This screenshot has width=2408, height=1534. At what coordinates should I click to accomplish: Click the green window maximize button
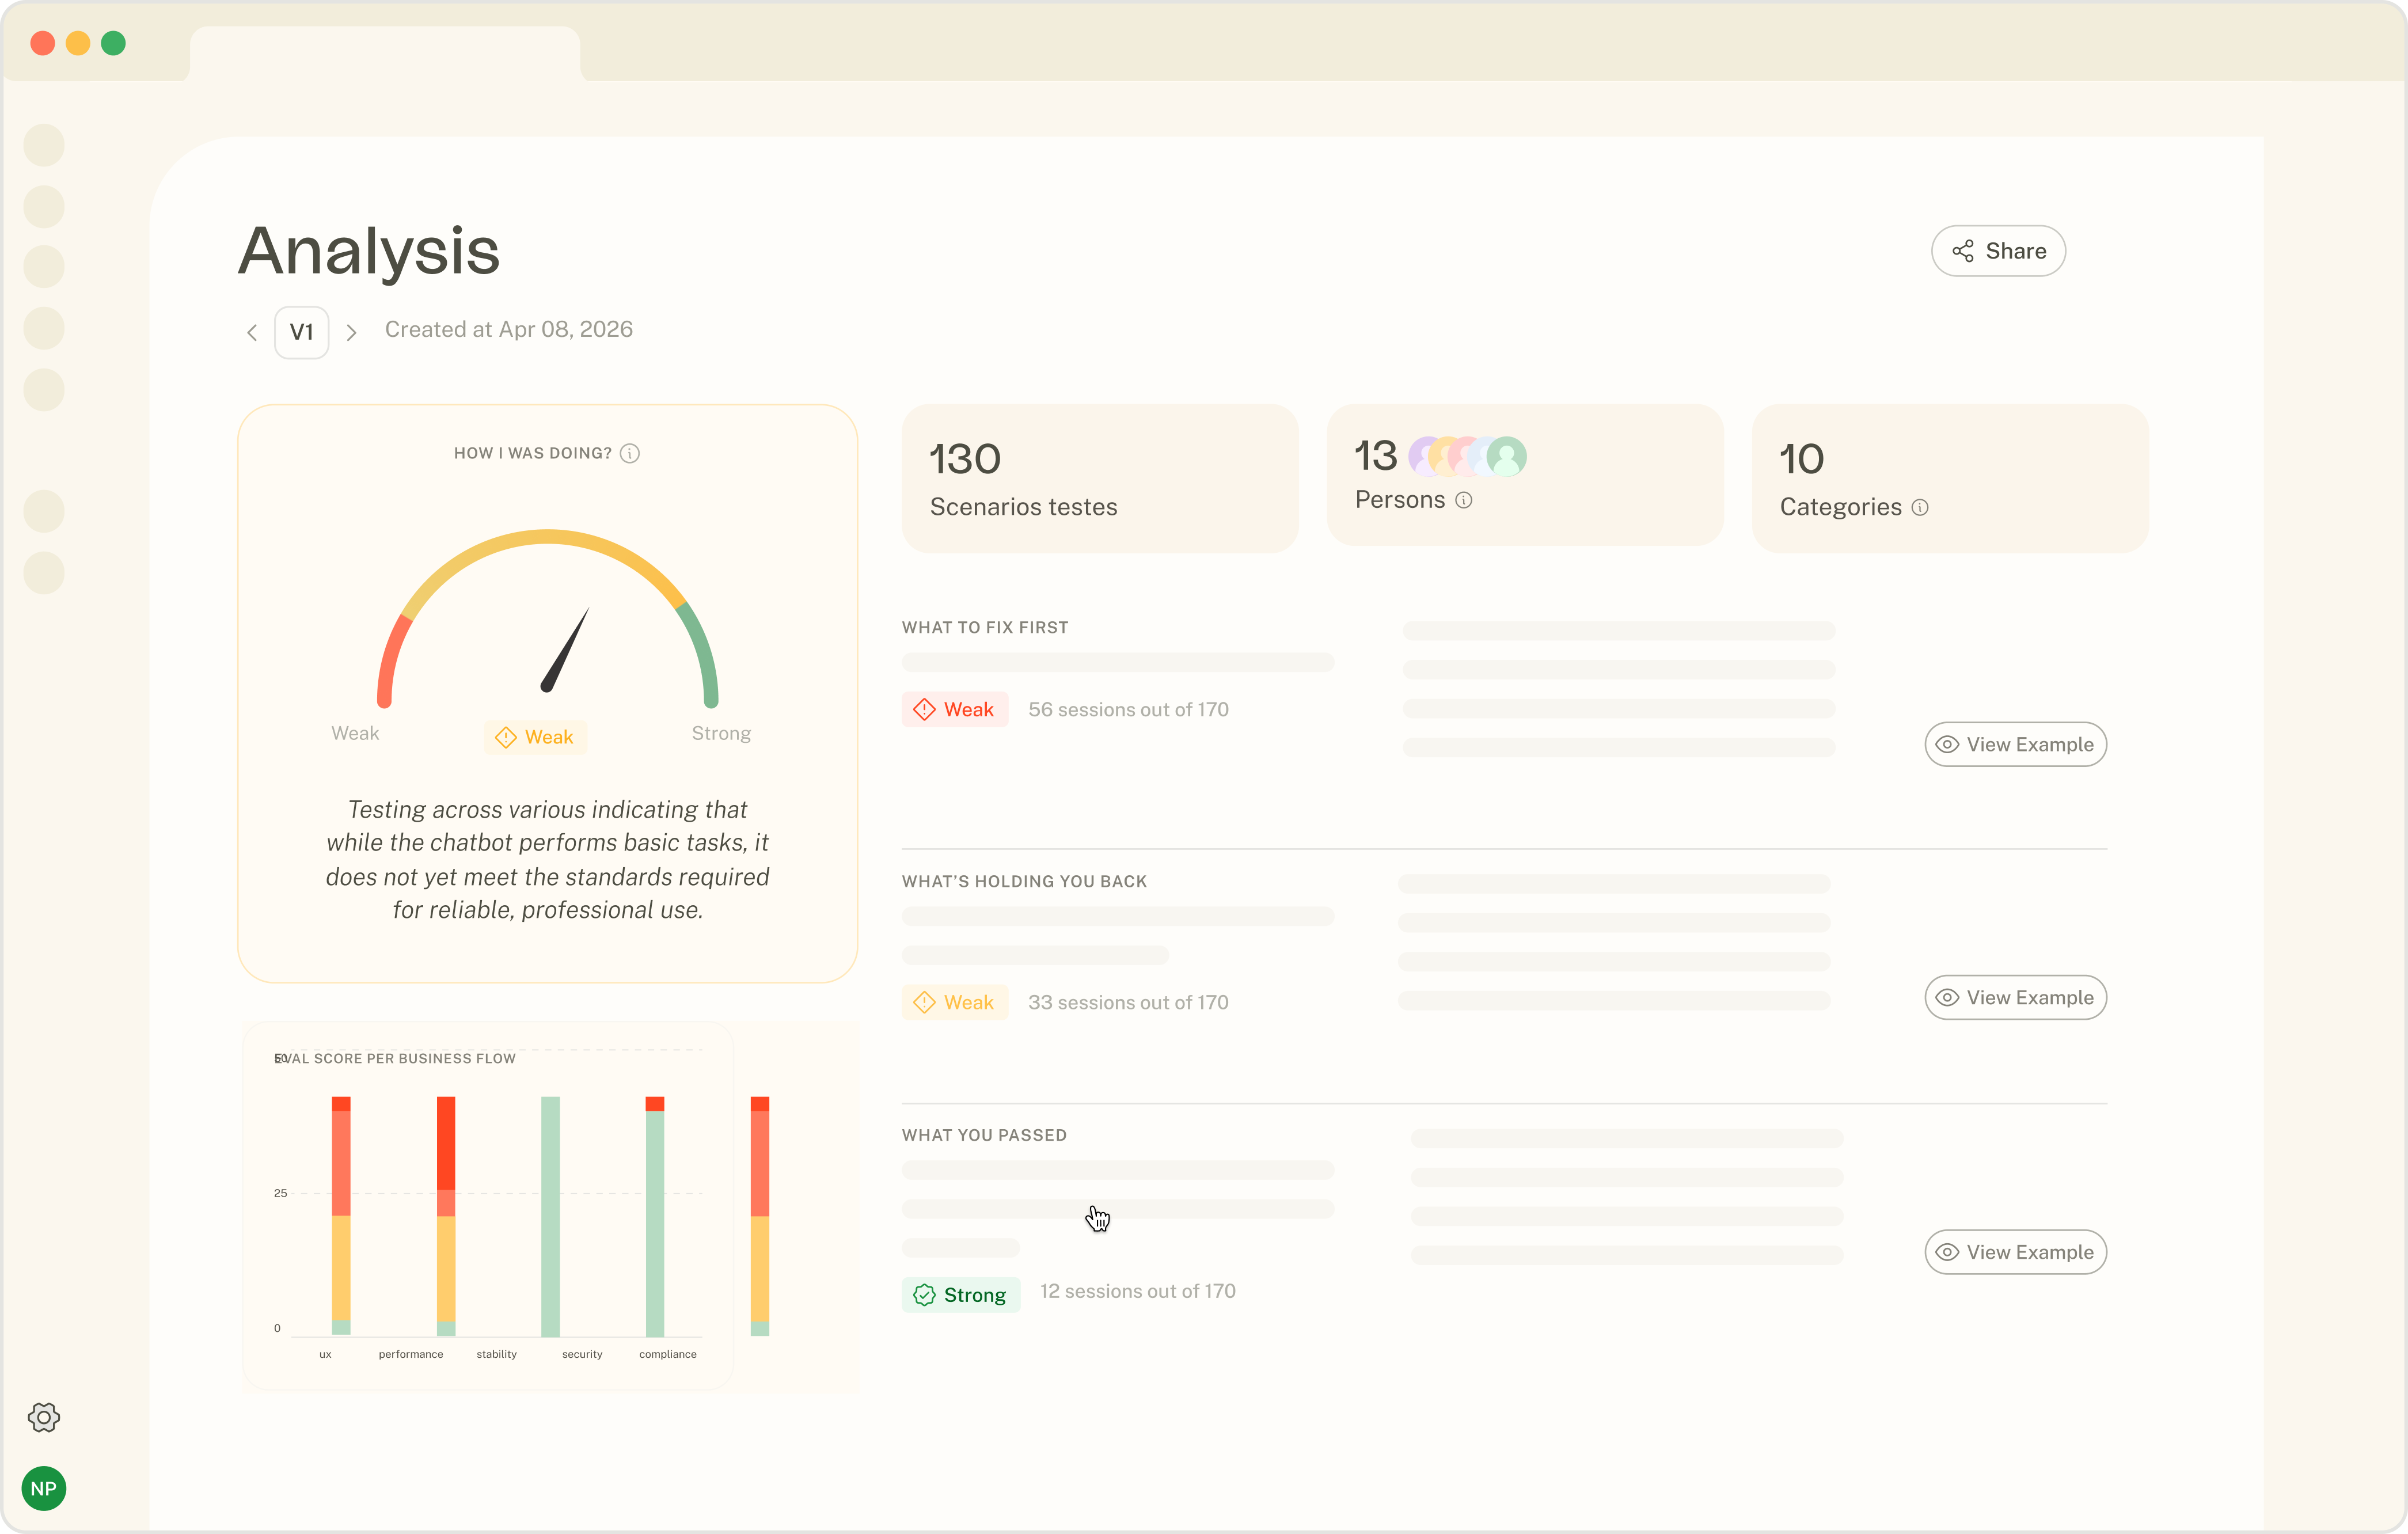coord(113,43)
